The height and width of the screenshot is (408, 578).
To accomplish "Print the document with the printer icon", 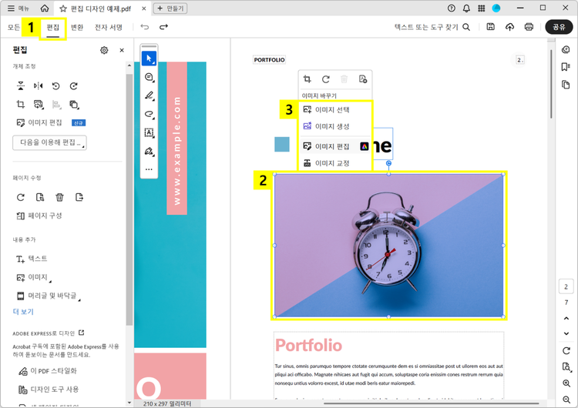I will [x=529, y=27].
